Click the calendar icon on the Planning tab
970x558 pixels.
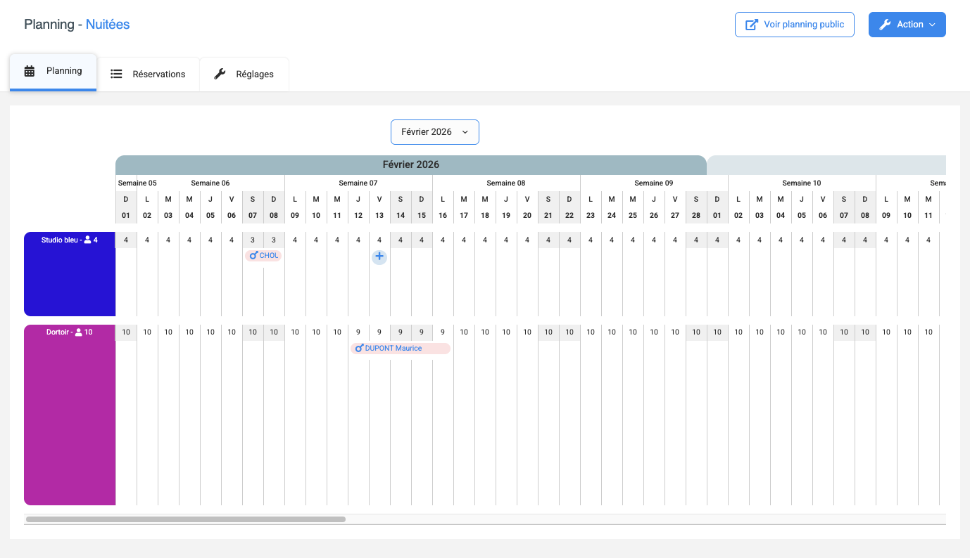30,71
